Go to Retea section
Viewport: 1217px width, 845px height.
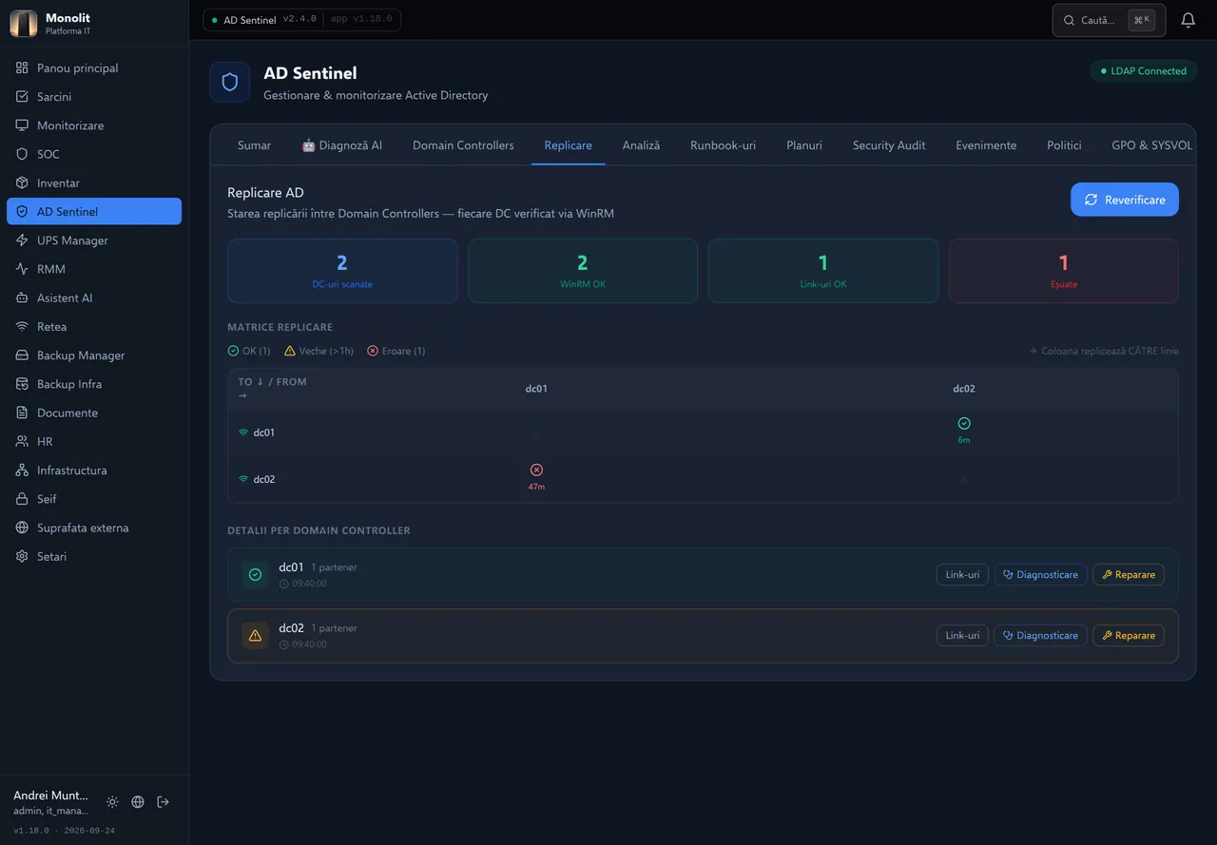93,326
